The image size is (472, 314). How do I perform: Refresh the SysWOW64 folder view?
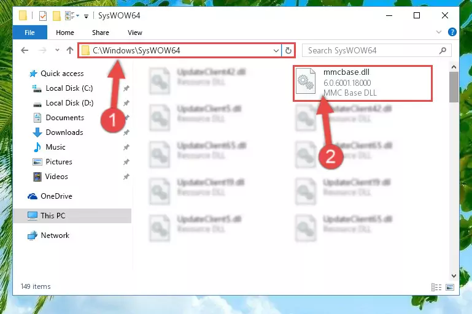click(288, 50)
